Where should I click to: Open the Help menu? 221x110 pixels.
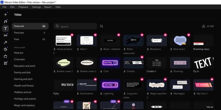58,7
